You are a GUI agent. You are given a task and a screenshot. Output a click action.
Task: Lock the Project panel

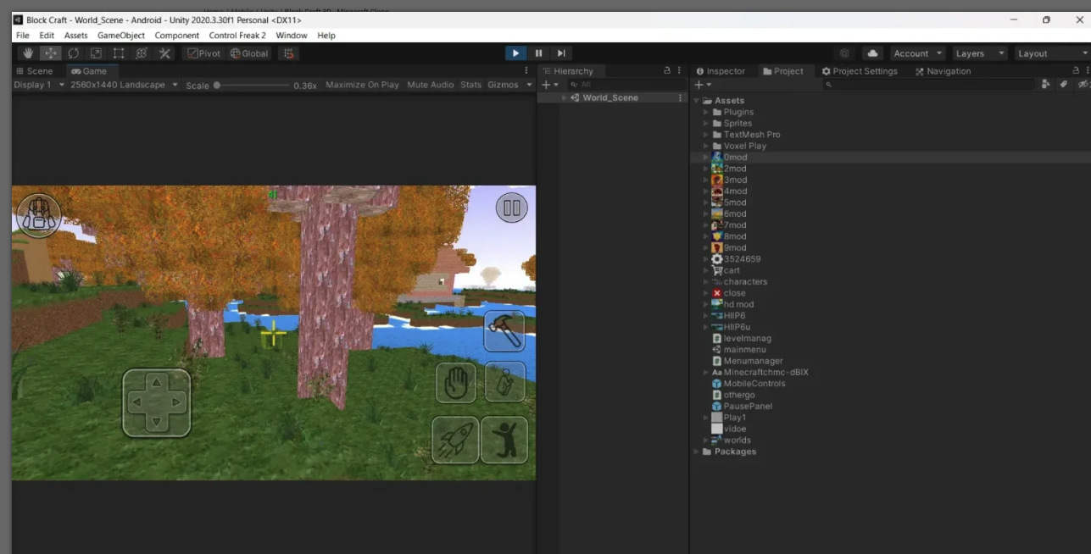tap(1077, 71)
